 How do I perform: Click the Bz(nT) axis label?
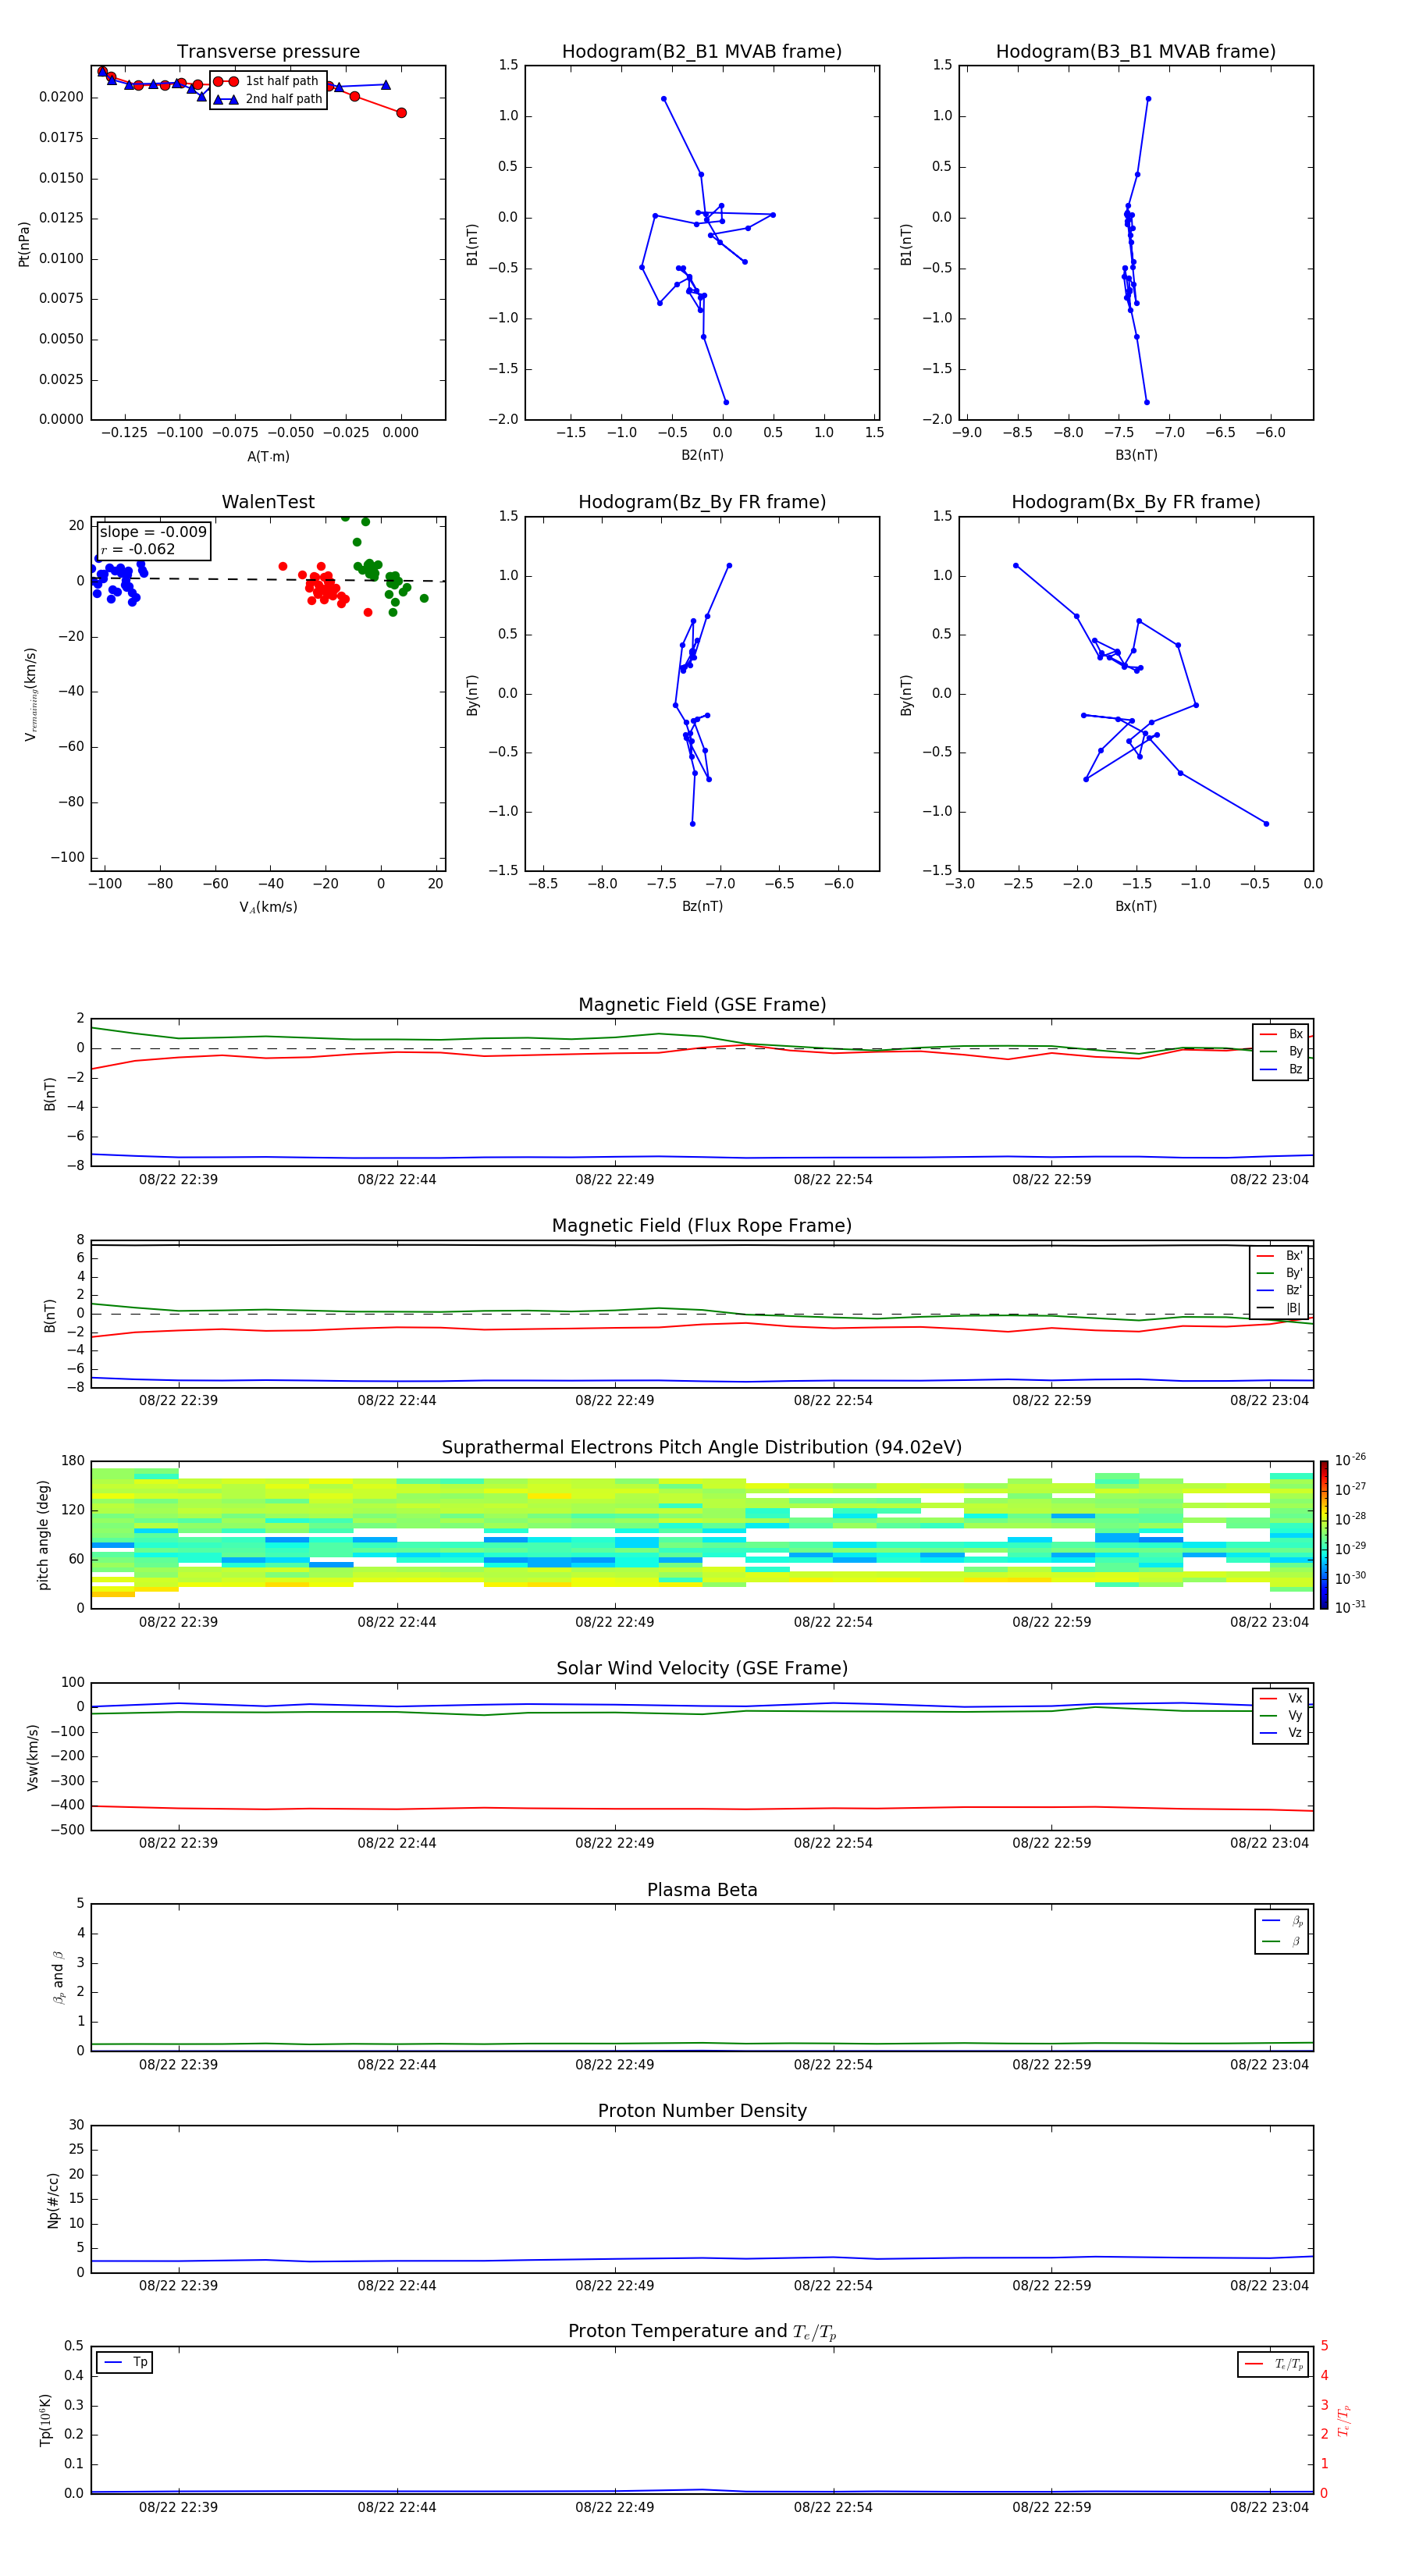[x=702, y=906]
